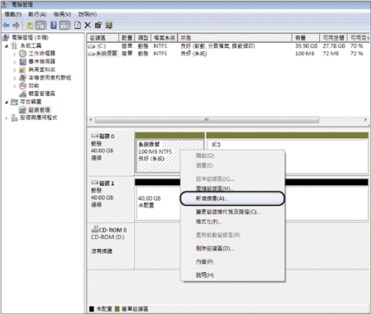
Task: Go forward with the gray right arrow
Action: (x=16, y=26)
